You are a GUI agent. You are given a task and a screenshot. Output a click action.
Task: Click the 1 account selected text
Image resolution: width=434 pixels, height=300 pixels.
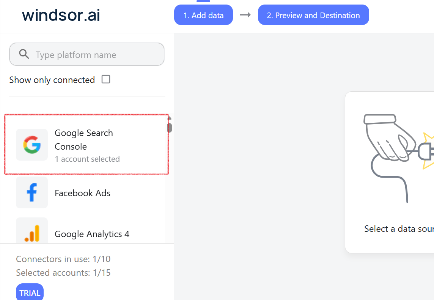(87, 159)
